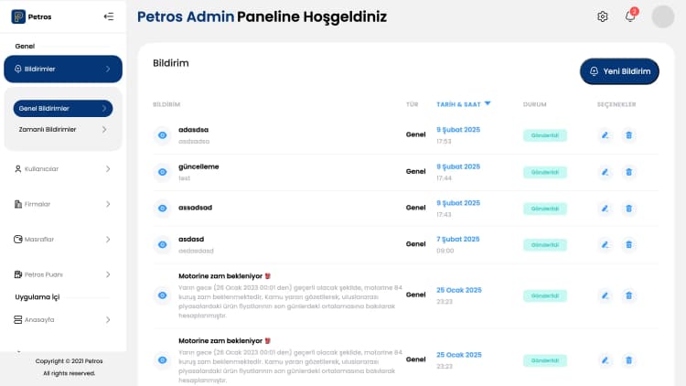
Task: Toggle the eye icon for asdasd row
Action: 162,244
